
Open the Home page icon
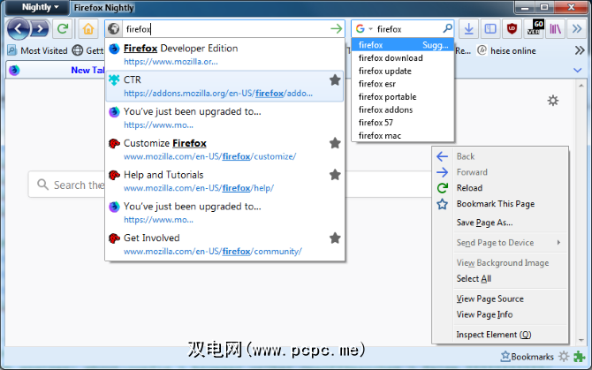coord(88,28)
